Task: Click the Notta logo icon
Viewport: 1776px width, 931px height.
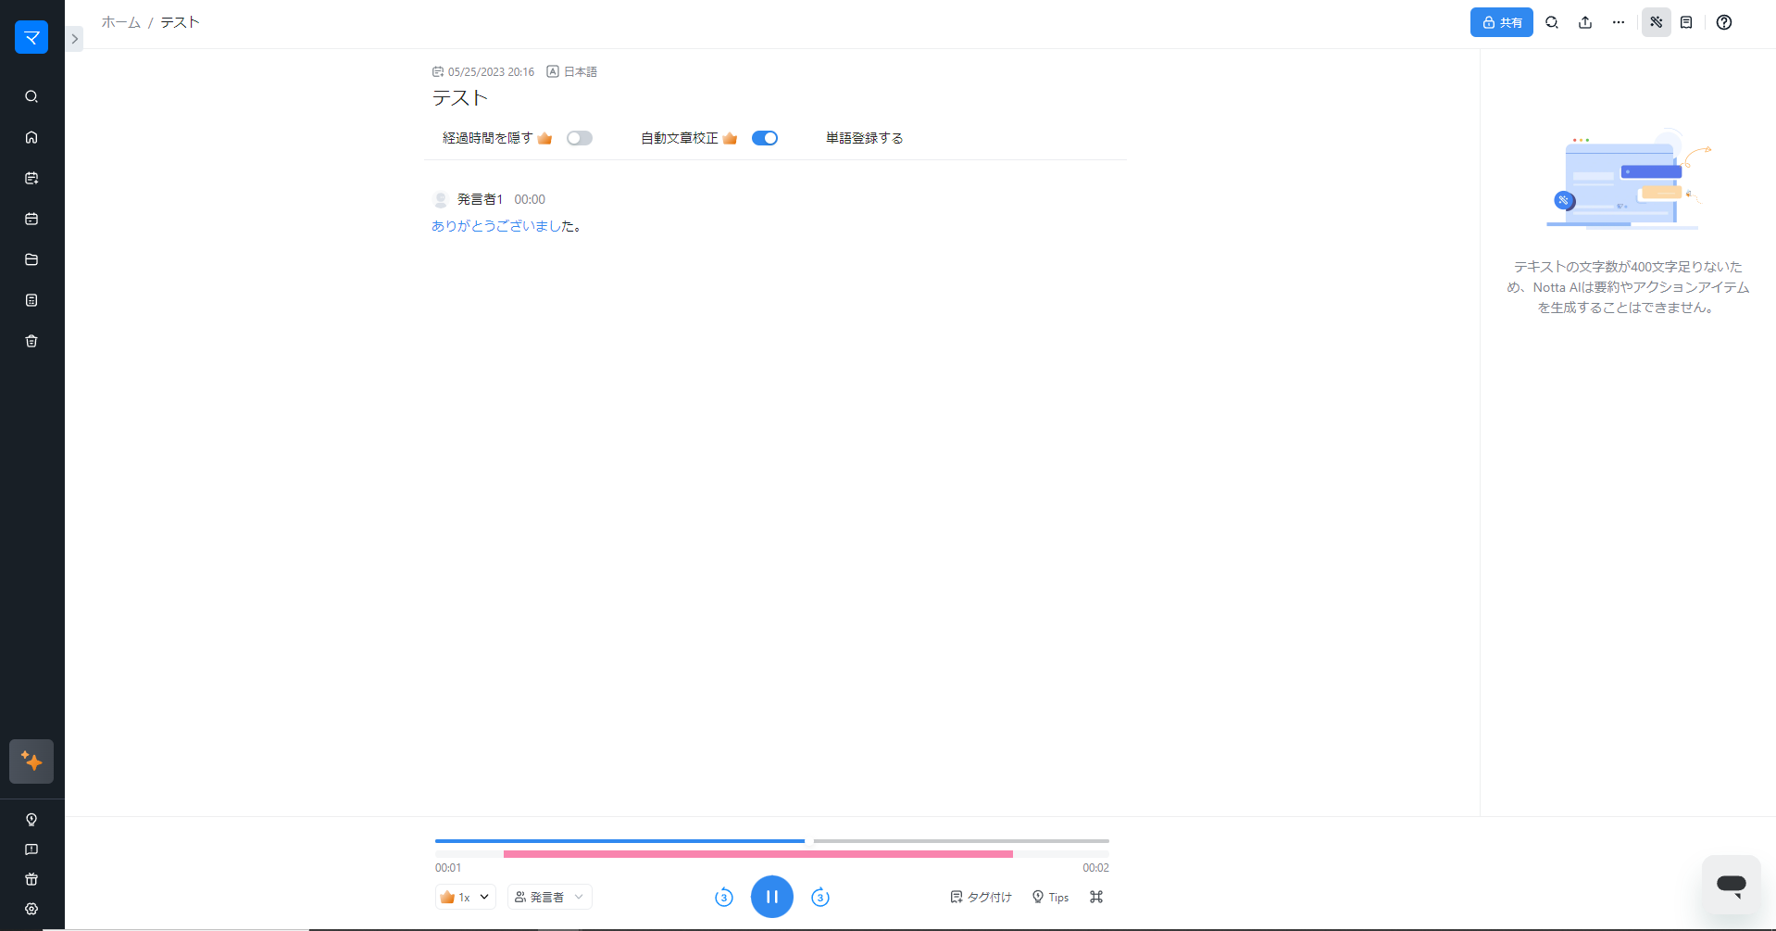Action: click(31, 37)
